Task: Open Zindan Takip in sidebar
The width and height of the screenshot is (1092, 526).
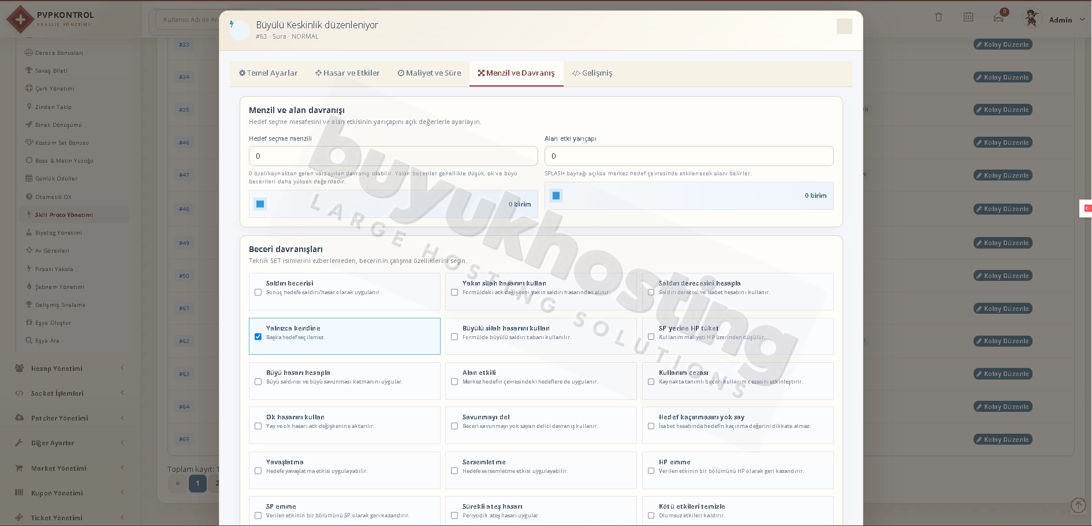Action: [x=53, y=107]
